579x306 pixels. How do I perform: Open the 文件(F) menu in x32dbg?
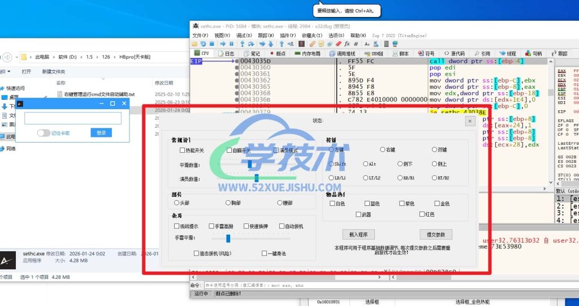[200, 36]
